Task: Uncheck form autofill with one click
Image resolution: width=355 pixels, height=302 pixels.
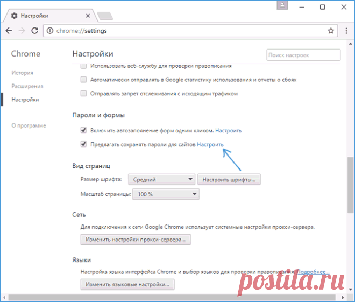Action: coord(83,130)
